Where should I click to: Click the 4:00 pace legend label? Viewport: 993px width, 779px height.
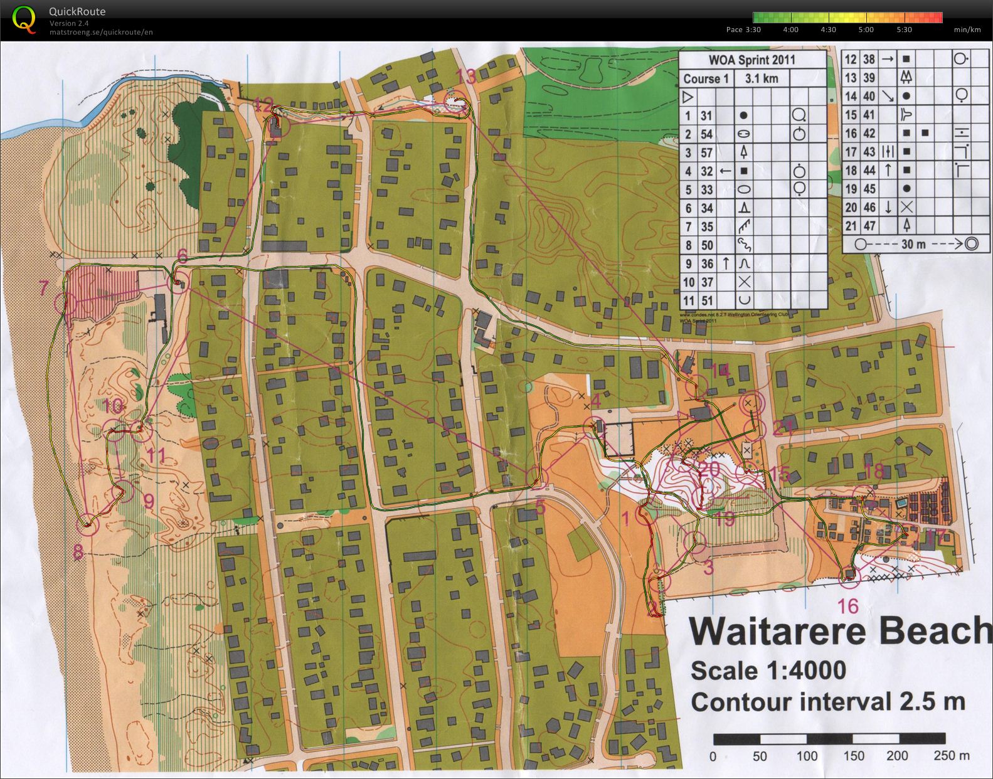coord(791,29)
